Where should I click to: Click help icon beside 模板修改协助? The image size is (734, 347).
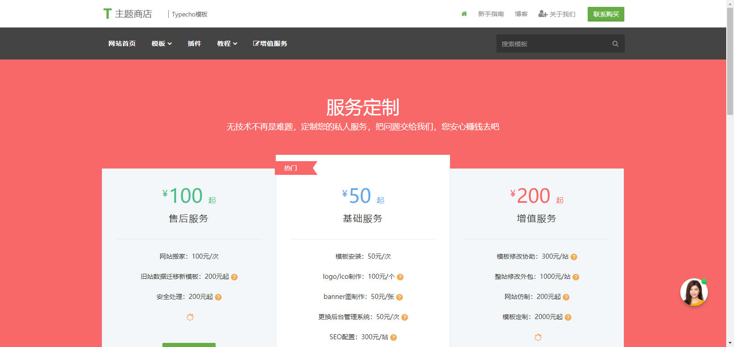[x=574, y=257]
